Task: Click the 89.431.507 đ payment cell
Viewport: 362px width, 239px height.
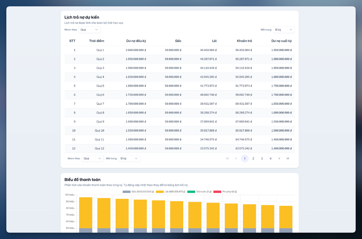Action: coord(244,104)
